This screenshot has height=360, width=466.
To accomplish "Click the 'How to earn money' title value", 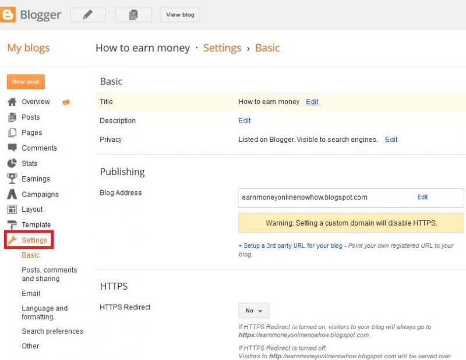I will pos(269,102).
